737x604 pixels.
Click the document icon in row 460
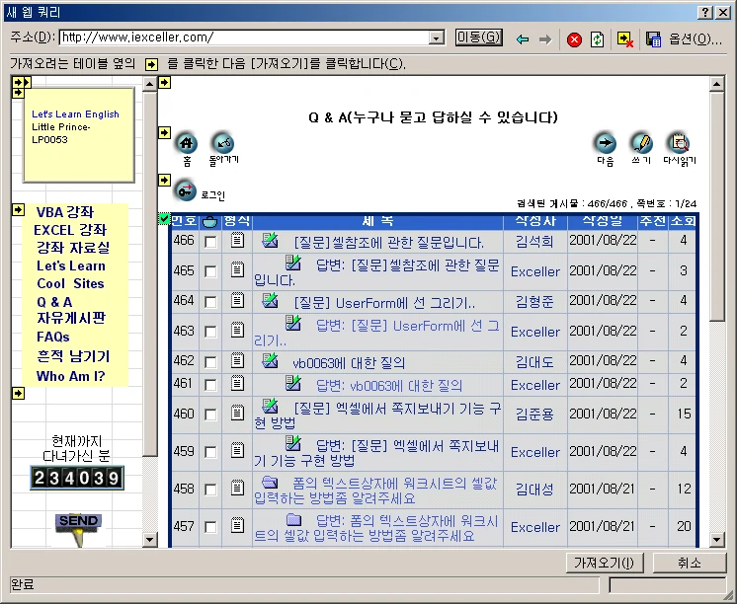click(238, 414)
